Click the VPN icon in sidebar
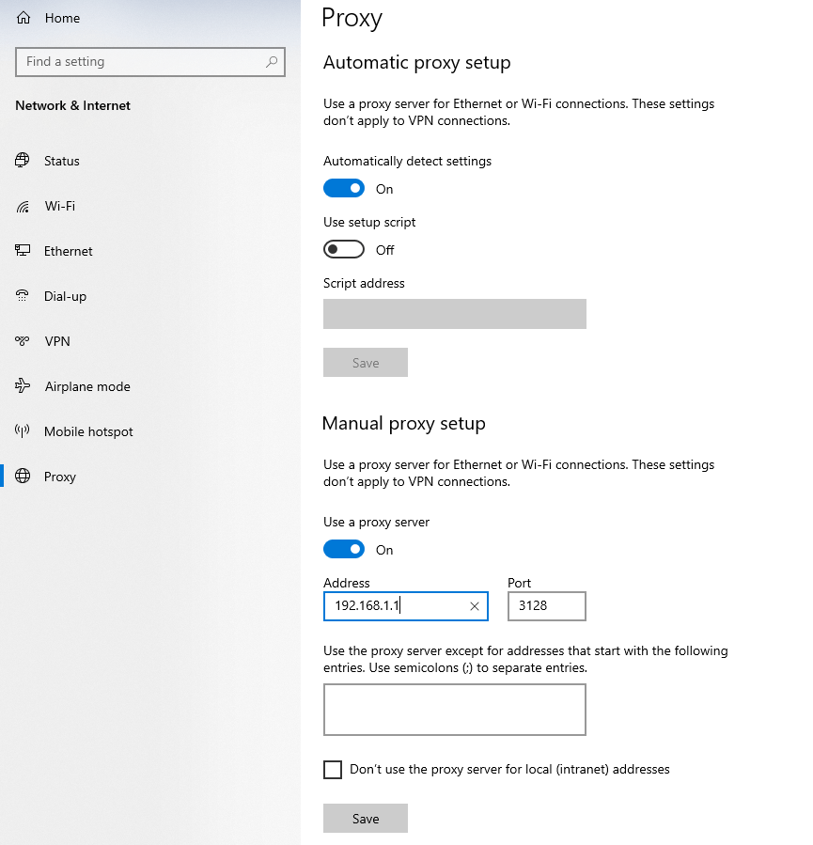 (x=23, y=341)
